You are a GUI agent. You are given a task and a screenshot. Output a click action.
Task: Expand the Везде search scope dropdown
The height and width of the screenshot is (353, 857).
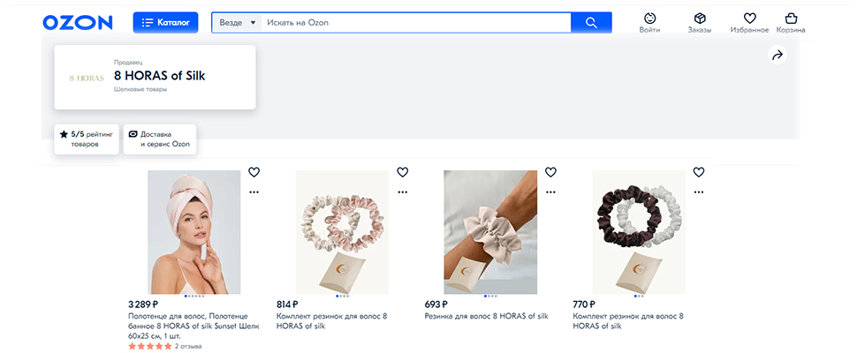[237, 23]
